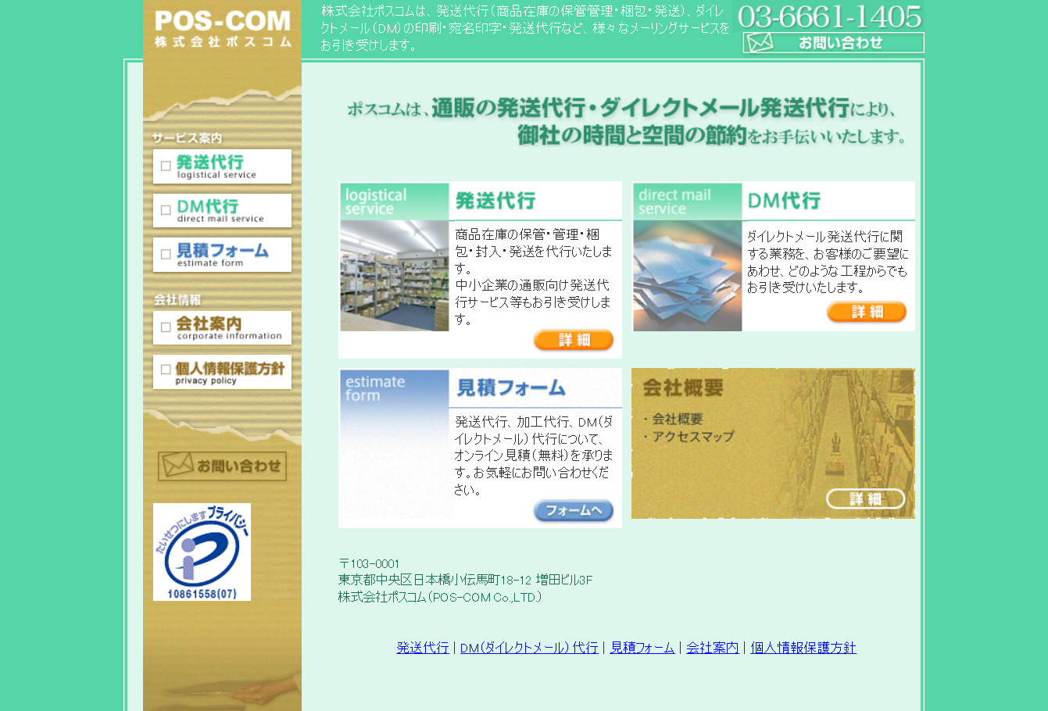Viewport: 1048px width, 711px height.
Task: Click the POS-COM company logo
Action: [x=223, y=29]
